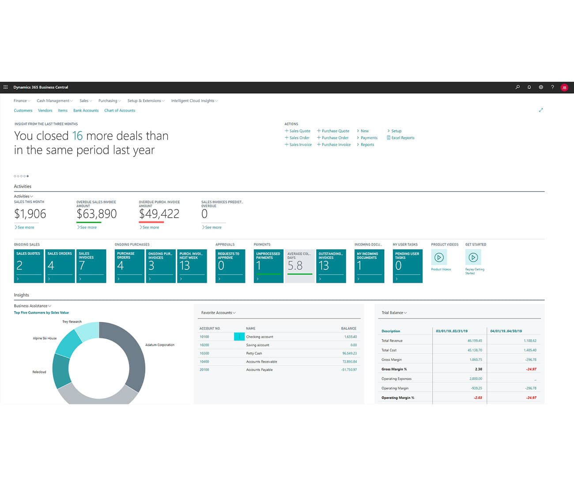Click the Relecloud donut segment
The height and width of the screenshot is (486, 574).
(x=60, y=371)
